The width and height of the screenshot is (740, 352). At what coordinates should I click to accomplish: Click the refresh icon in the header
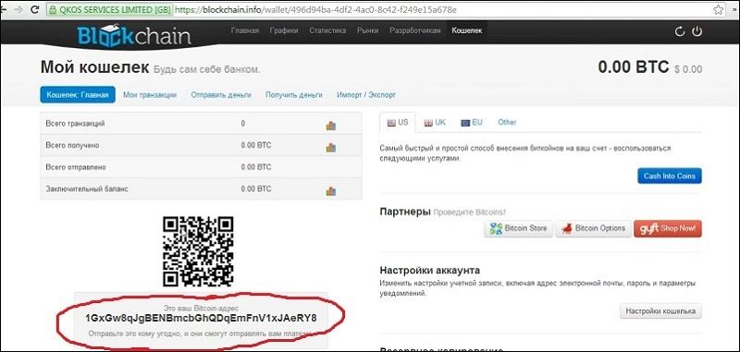pyautogui.click(x=680, y=31)
